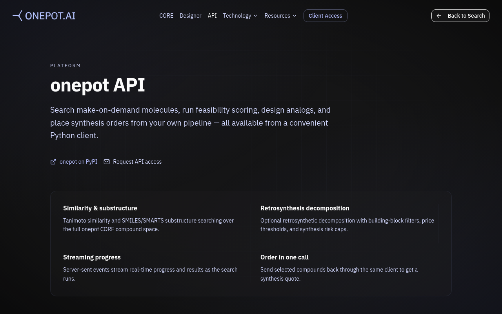This screenshot has height=314, width=502.
Task: Click the Send selected compounds description
Action: (339, 274)
